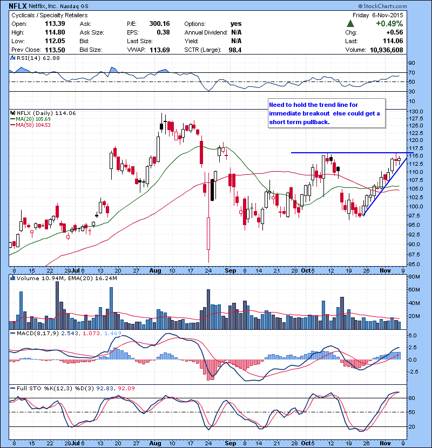Screen dimensions: 432x448
Task: Click the small RSI indicator icon
Action: tap(12, 58)
